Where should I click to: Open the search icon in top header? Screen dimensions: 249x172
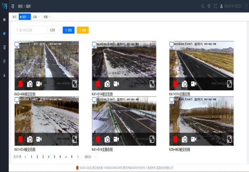click(x=203, y=6)
